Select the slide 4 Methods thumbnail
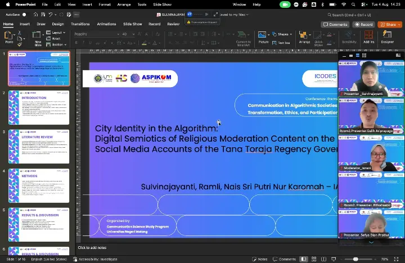The height and width of the screenshot is (263, 405). point(39,186)
